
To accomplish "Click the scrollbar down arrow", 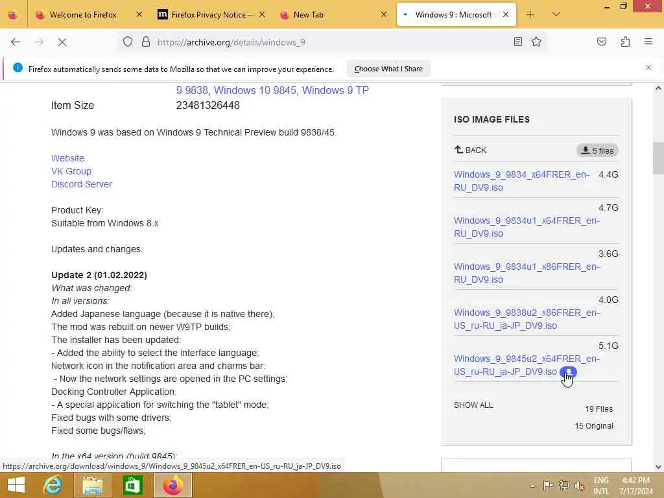I will [658, 467].
